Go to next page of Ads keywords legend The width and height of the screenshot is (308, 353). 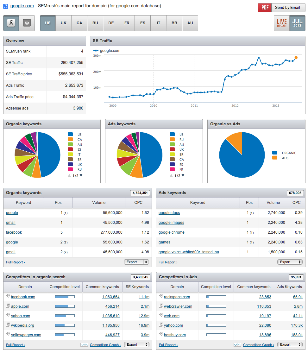(183, 175)
